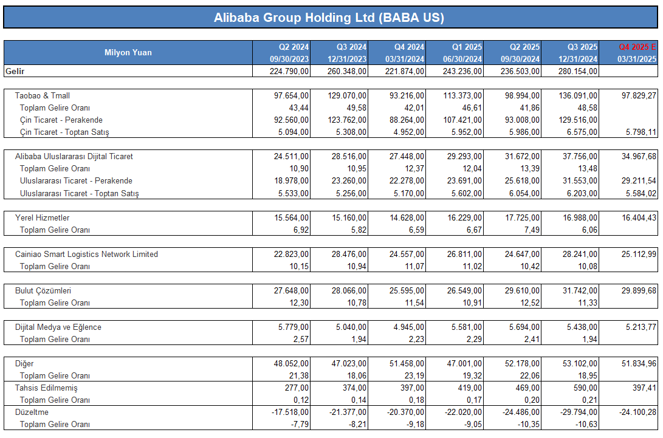Screen dimensions: 663x438
Task: Select Gelir value 280.154,00
Action: pos(578,71)
